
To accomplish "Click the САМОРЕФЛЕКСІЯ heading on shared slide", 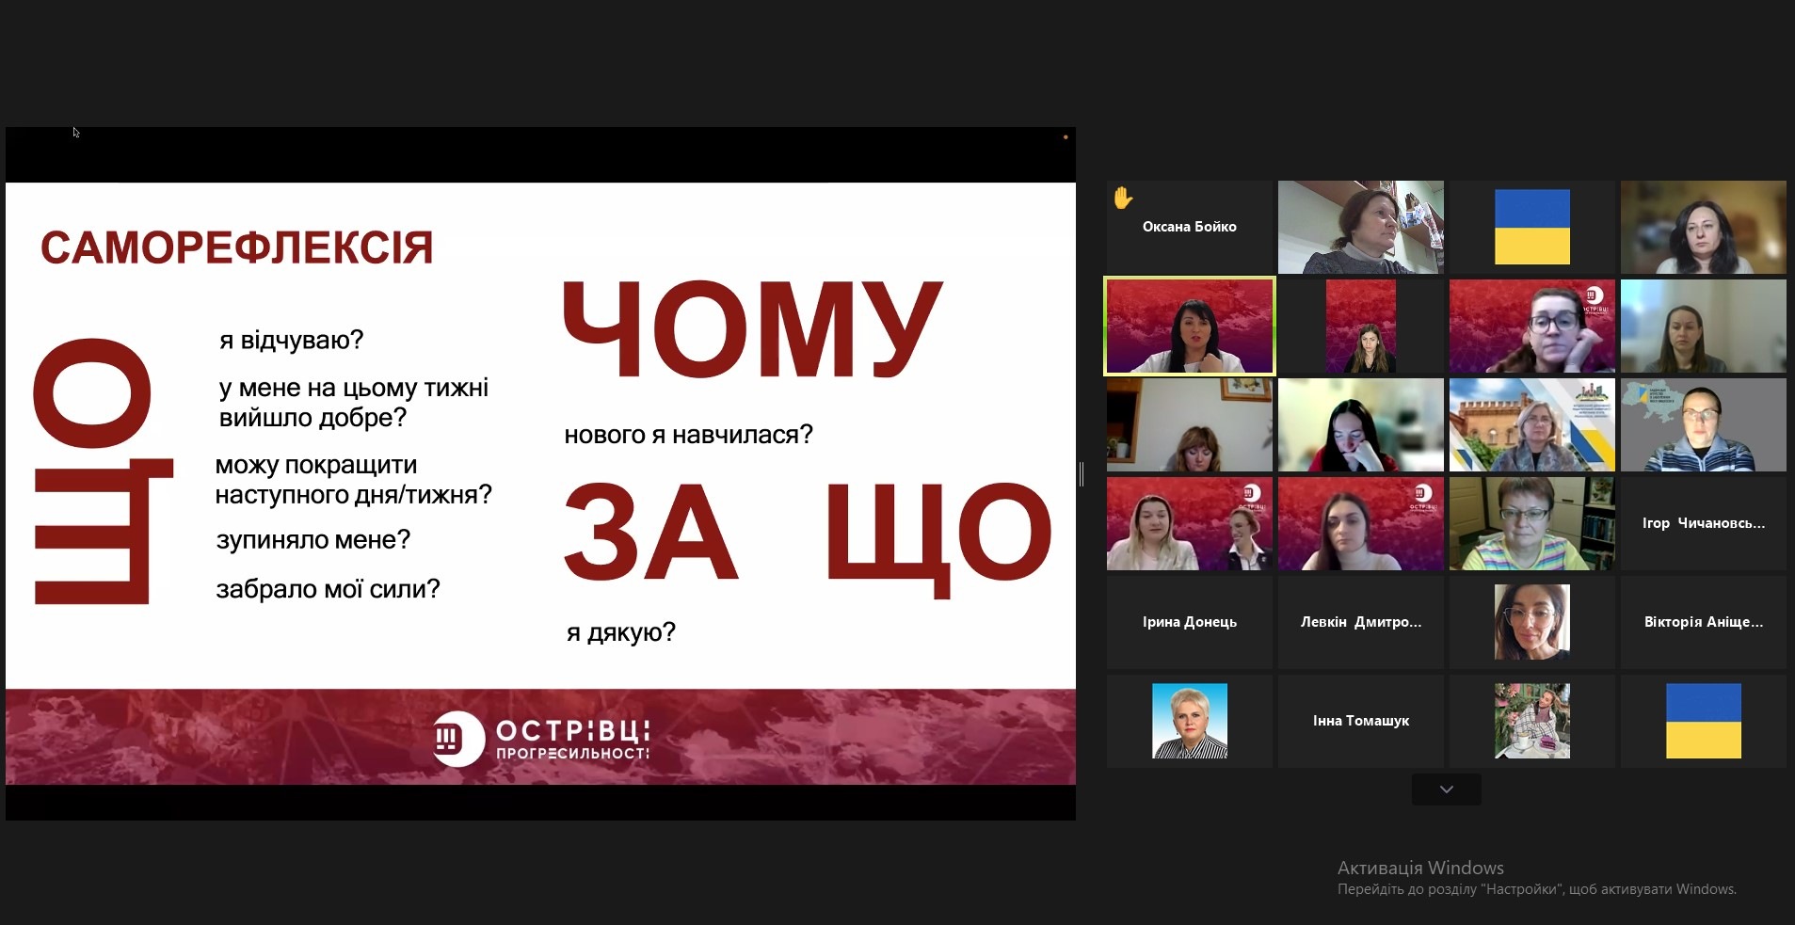I will (236, 248).
